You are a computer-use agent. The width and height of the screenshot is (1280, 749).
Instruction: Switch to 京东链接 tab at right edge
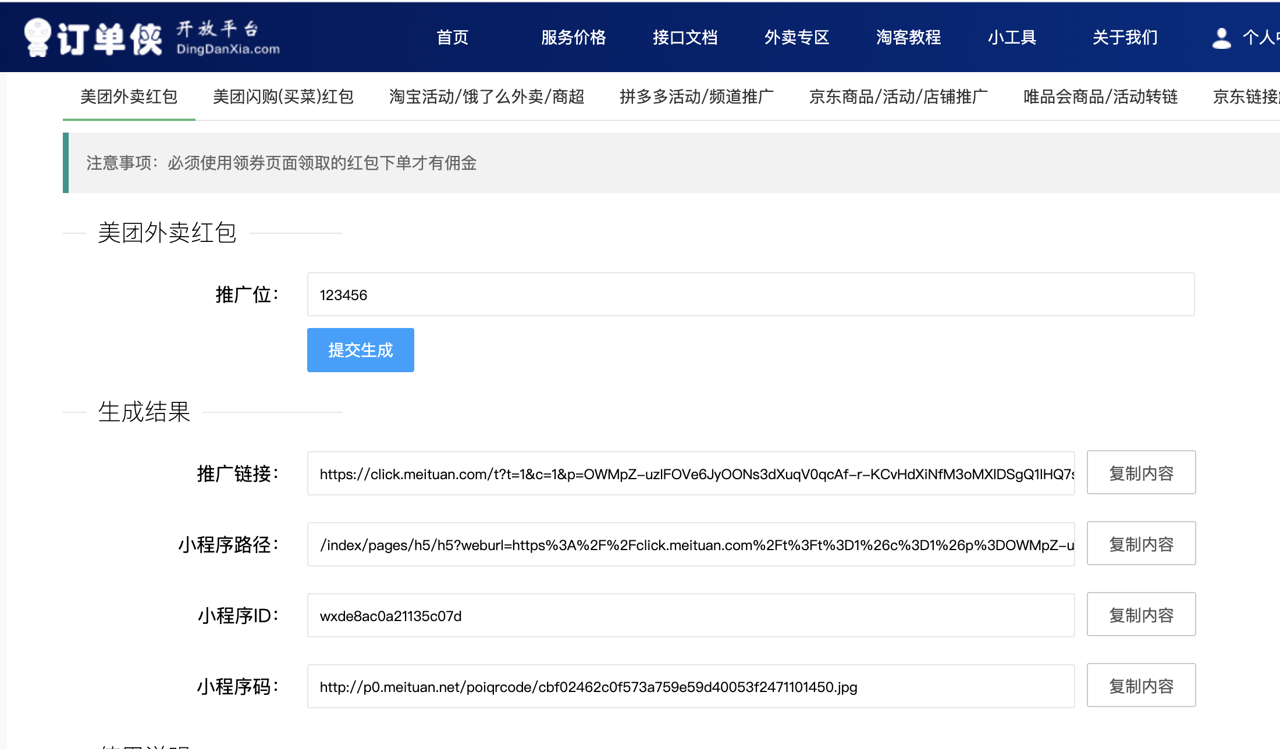(x=1245, y=97)
